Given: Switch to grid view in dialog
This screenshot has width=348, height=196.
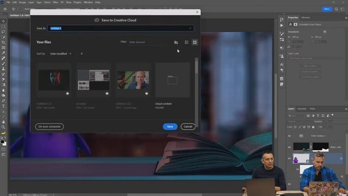Looking at the screenshot, I should click(x=195, y=42).
